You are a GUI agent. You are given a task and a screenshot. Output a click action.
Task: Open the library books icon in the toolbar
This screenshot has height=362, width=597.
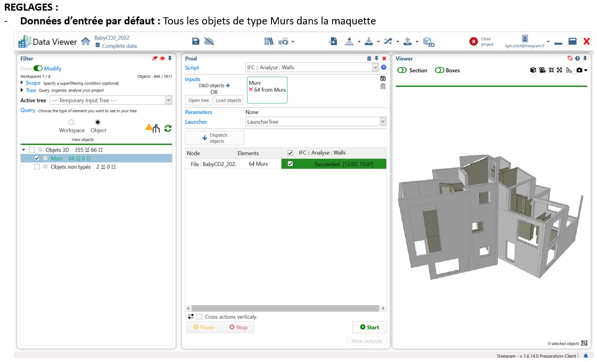click(269, 41)
